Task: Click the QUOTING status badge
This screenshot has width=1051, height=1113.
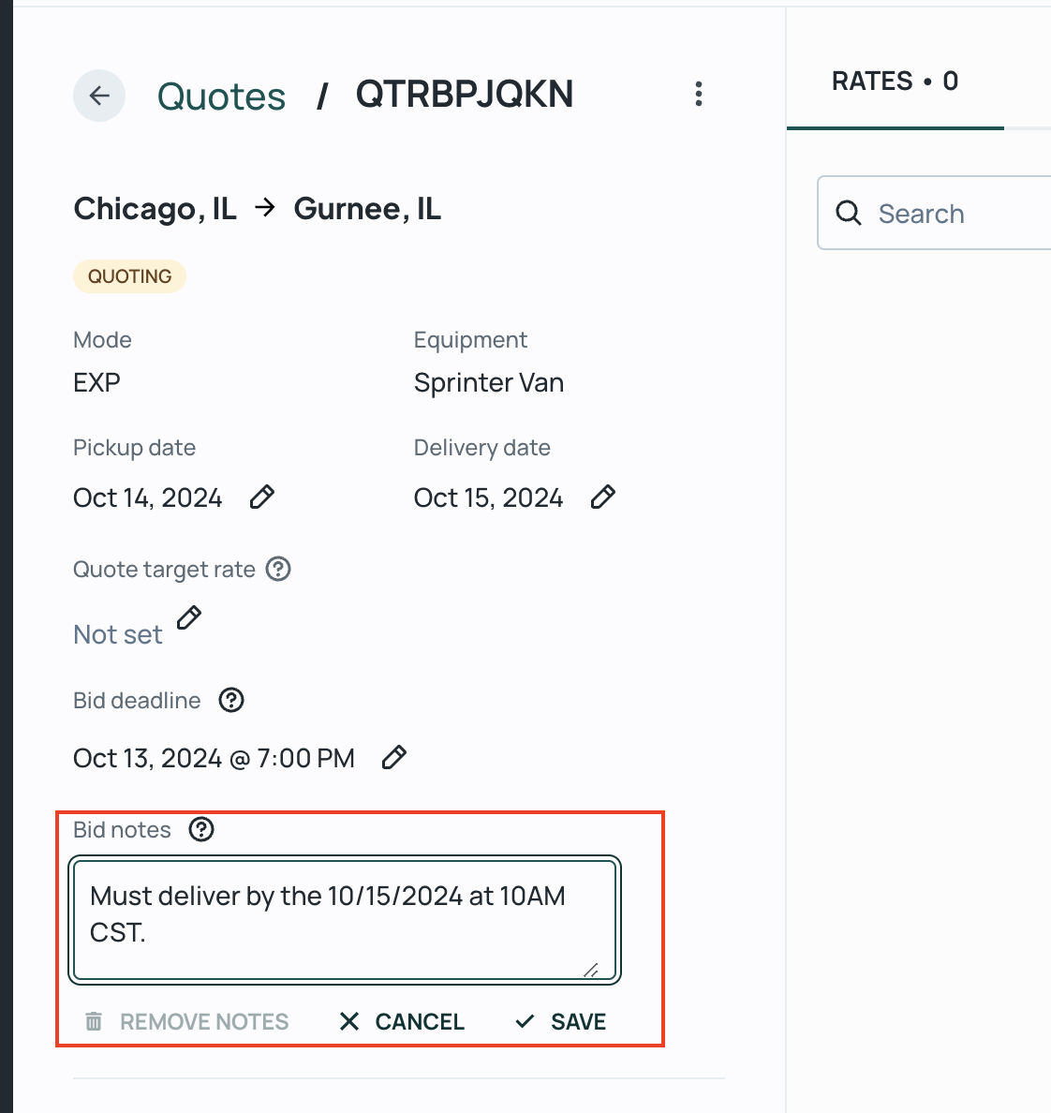Action: (130, 276)
